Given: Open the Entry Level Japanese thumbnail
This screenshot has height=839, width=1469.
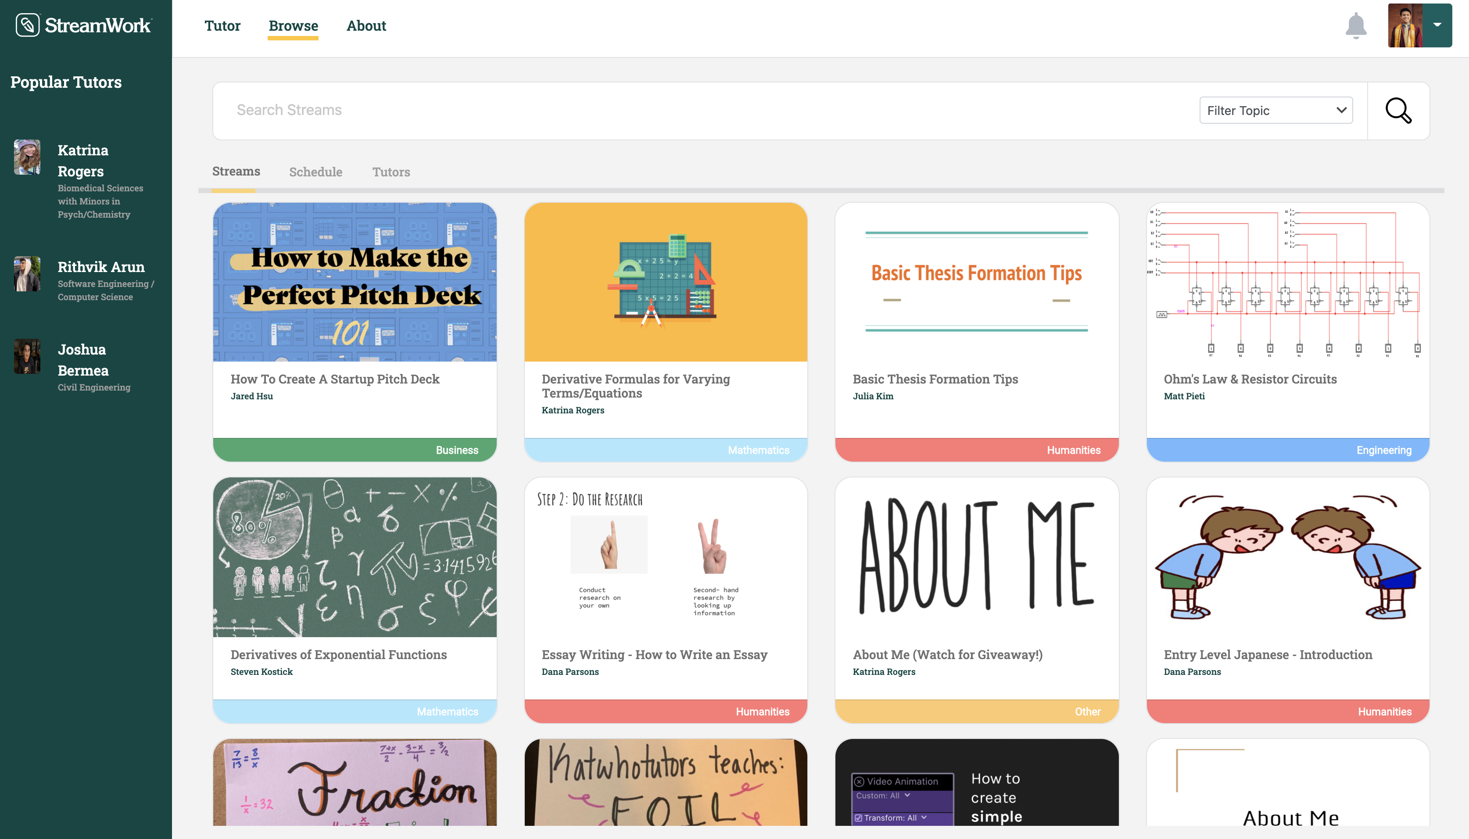Looking at the screenshot, I should click(x=1287, y=557).
